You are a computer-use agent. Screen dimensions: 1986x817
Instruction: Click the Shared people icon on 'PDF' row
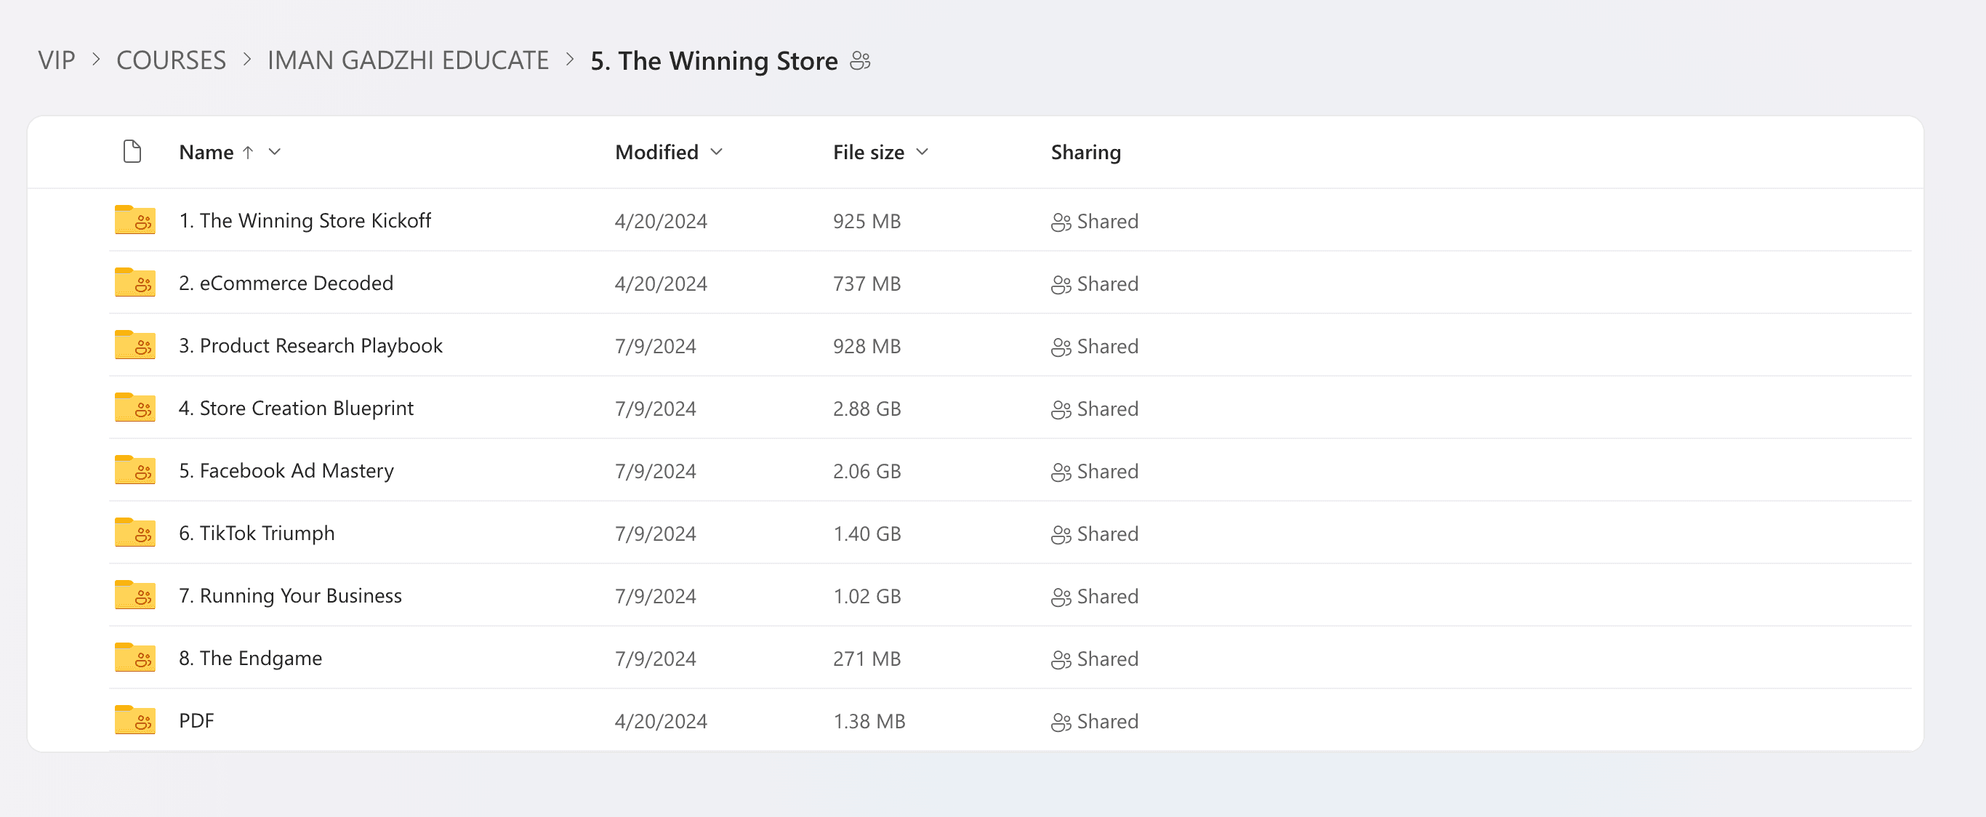(1061, 722)
